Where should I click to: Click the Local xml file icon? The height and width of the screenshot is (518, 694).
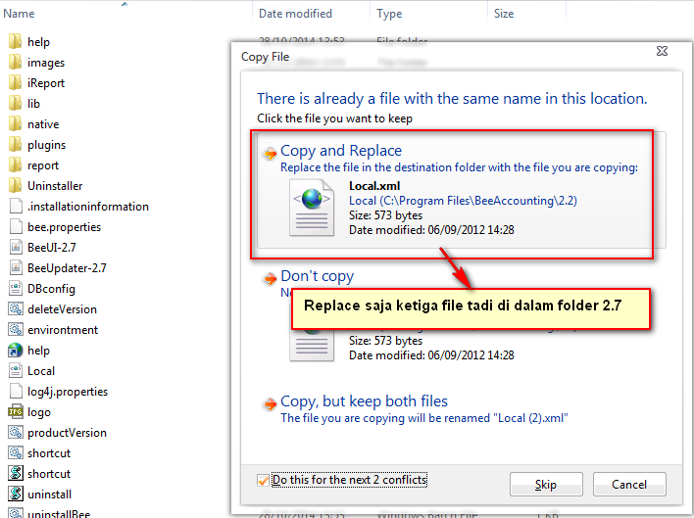point(16,370)
